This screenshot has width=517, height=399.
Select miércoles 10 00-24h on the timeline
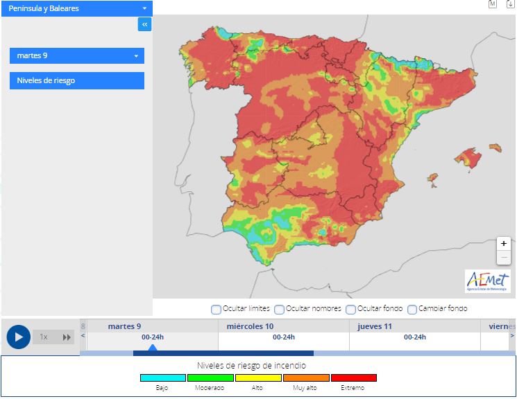pyautogui.click(x=283, y=337)
